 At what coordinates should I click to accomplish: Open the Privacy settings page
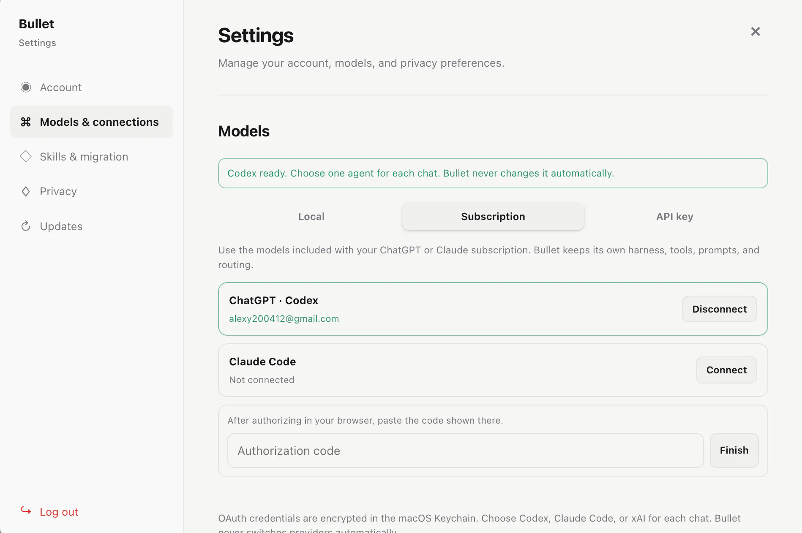[92, 191]
